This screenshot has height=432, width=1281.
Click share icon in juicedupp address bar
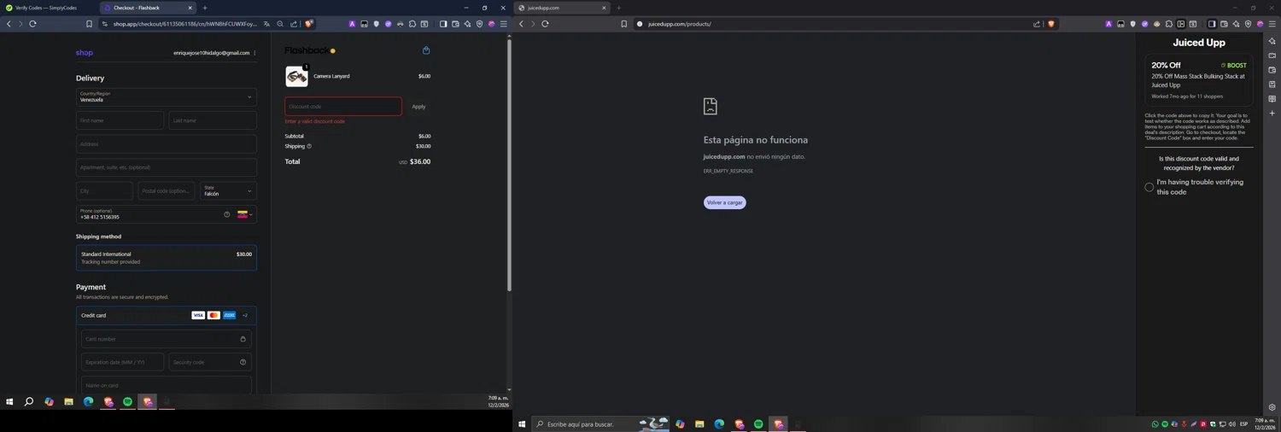coord(1037,24)
